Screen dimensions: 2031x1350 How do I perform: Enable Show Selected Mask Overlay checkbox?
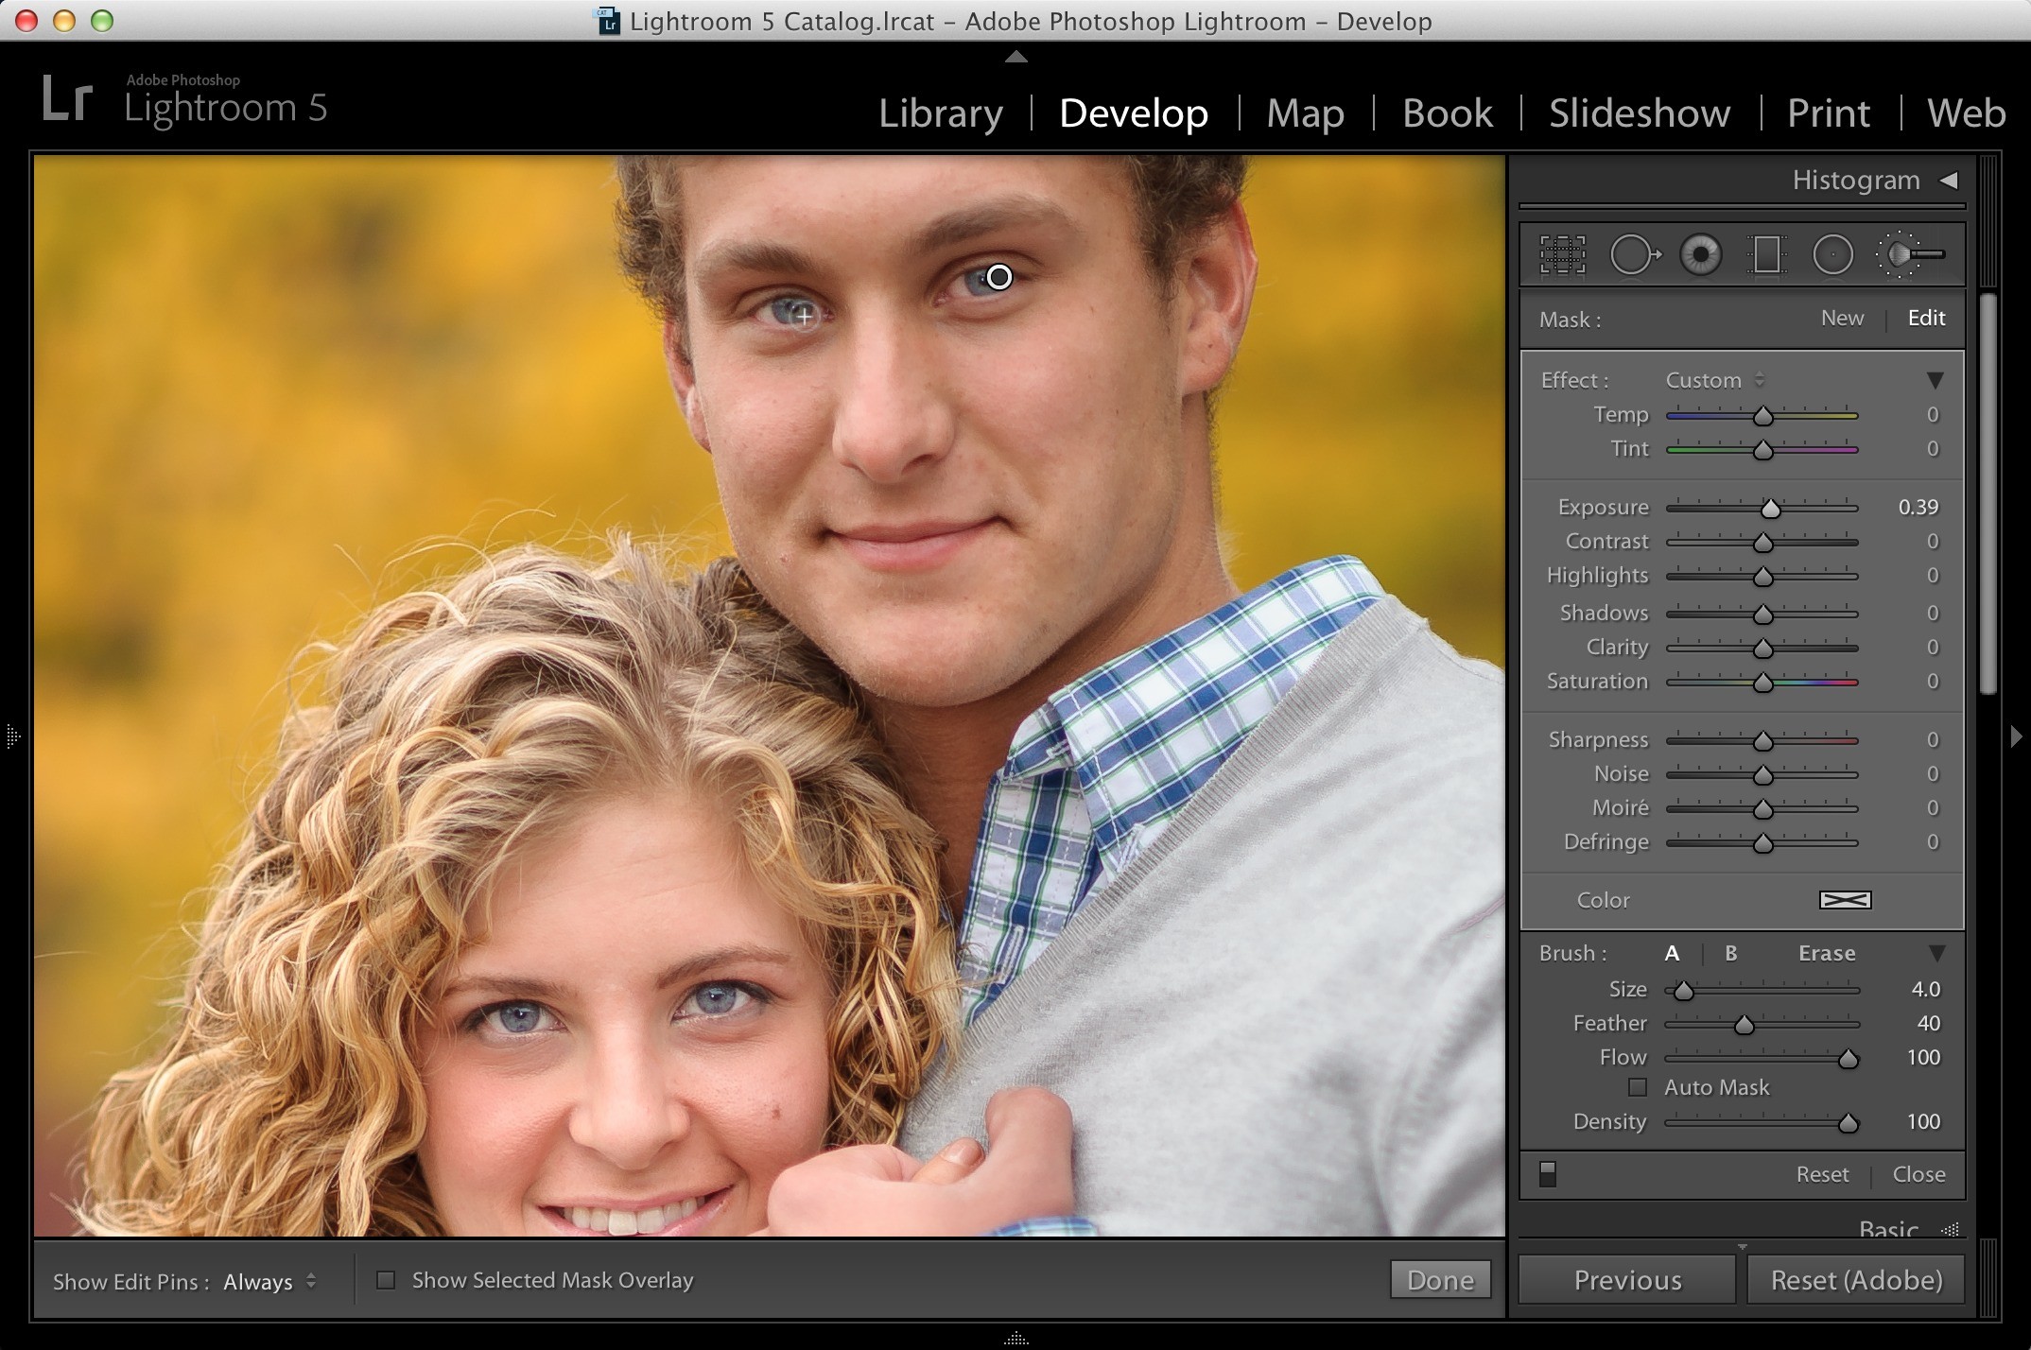tap(386, 1280)
